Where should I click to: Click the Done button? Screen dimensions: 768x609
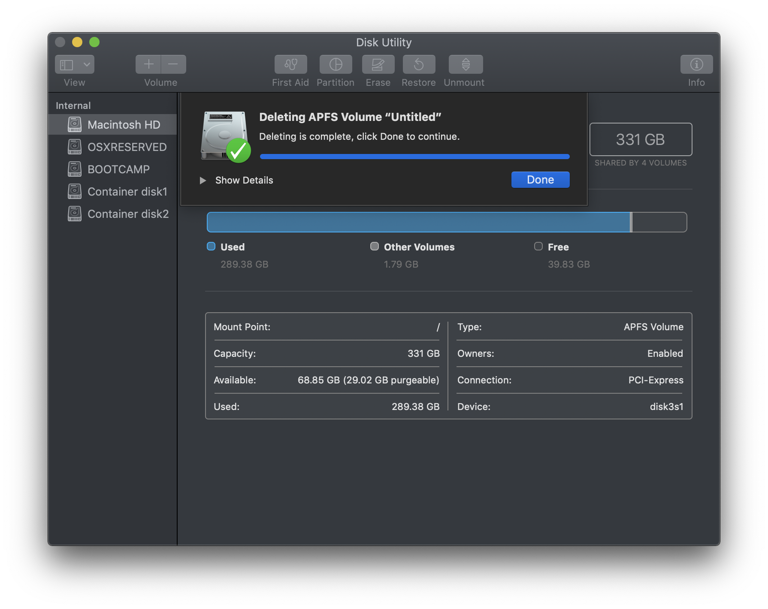[541, 180]
